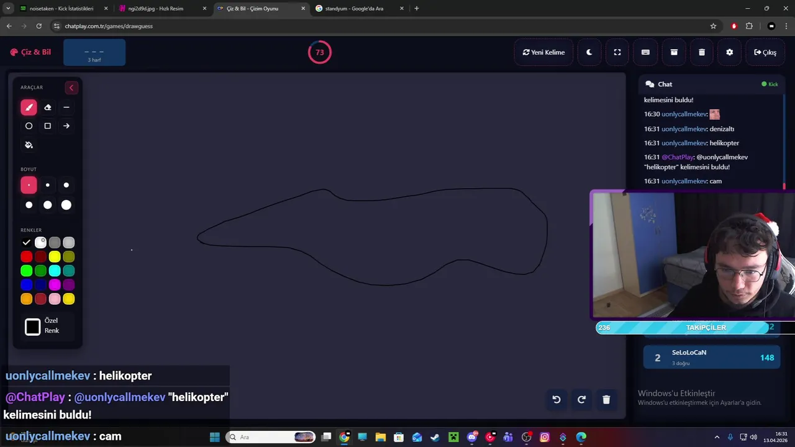Click the round countdown timer showing 73

(x=320, y=52)
